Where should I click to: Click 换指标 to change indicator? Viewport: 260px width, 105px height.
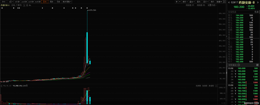211,86
